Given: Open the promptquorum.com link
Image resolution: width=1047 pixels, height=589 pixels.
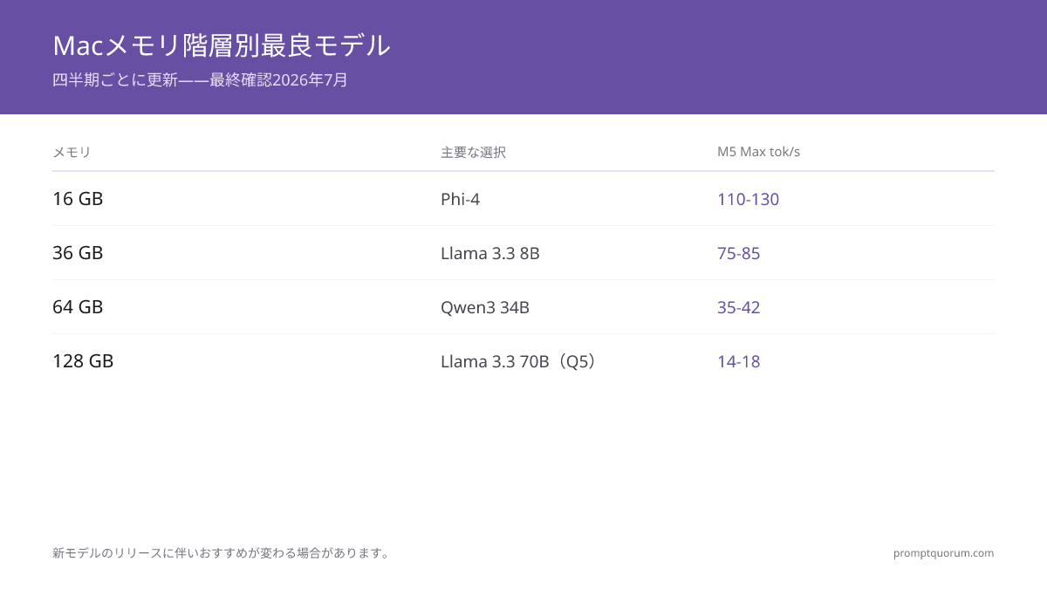Looking at the screenshot, I should tap(943, 553).
